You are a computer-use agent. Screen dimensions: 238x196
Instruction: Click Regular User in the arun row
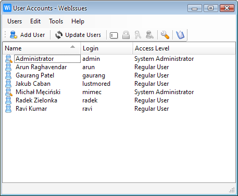(152, 67)
